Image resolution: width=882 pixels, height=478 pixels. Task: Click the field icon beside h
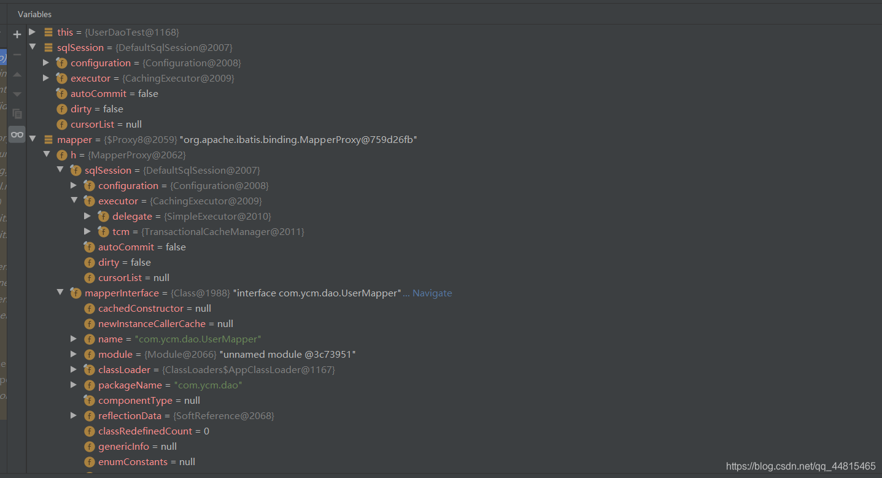(61, 155)
